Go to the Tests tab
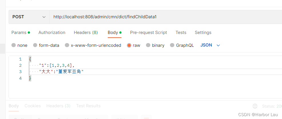Image resolution: width=282 pixels, height=119 pixels. coord(181,33)
